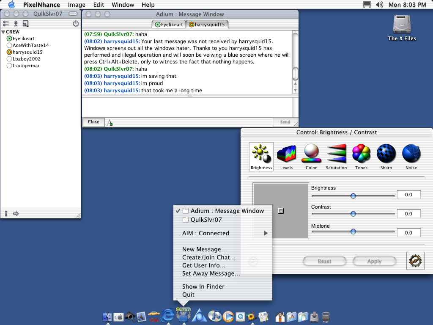Click the Brightness value field
This screenshot has height=325, width=433.
pos(409,195)
